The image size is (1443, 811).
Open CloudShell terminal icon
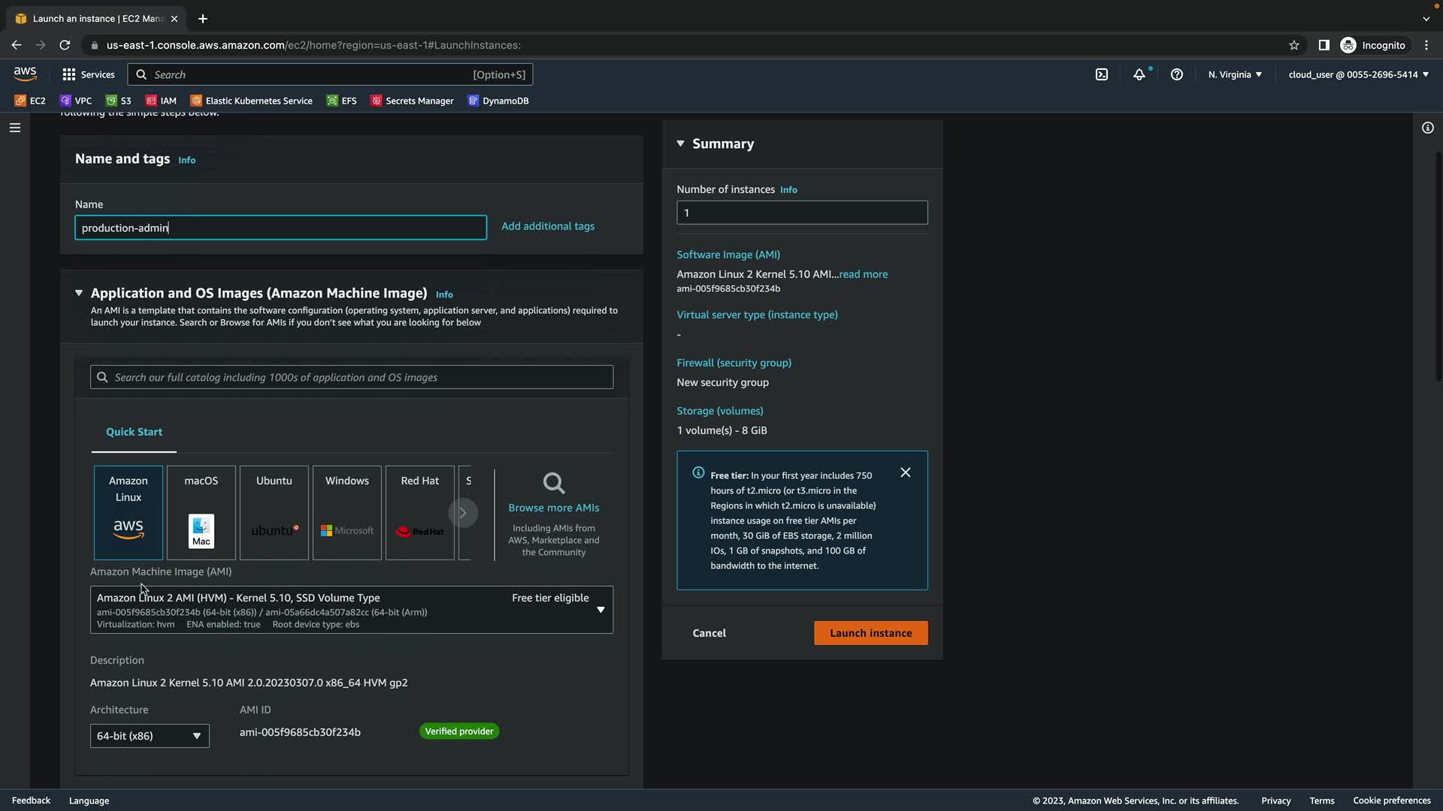point(1102,74)
